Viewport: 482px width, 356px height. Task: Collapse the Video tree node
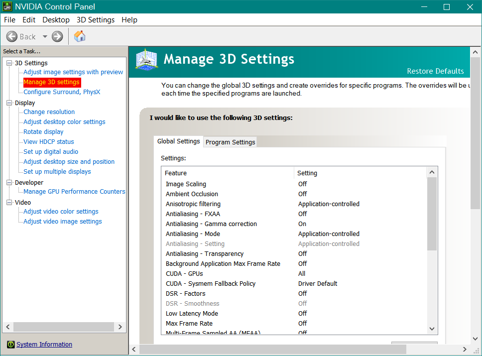click(9, 203)
